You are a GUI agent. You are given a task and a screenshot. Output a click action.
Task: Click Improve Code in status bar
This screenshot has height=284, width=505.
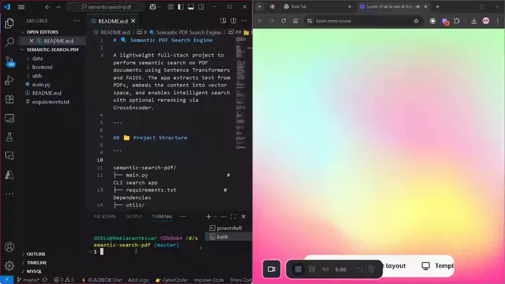tap(209, 280)
